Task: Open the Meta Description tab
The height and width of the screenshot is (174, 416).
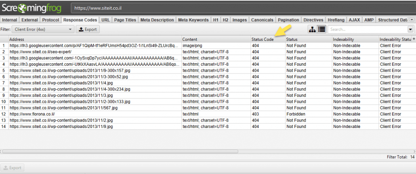Action: click(x=157, y=20)
